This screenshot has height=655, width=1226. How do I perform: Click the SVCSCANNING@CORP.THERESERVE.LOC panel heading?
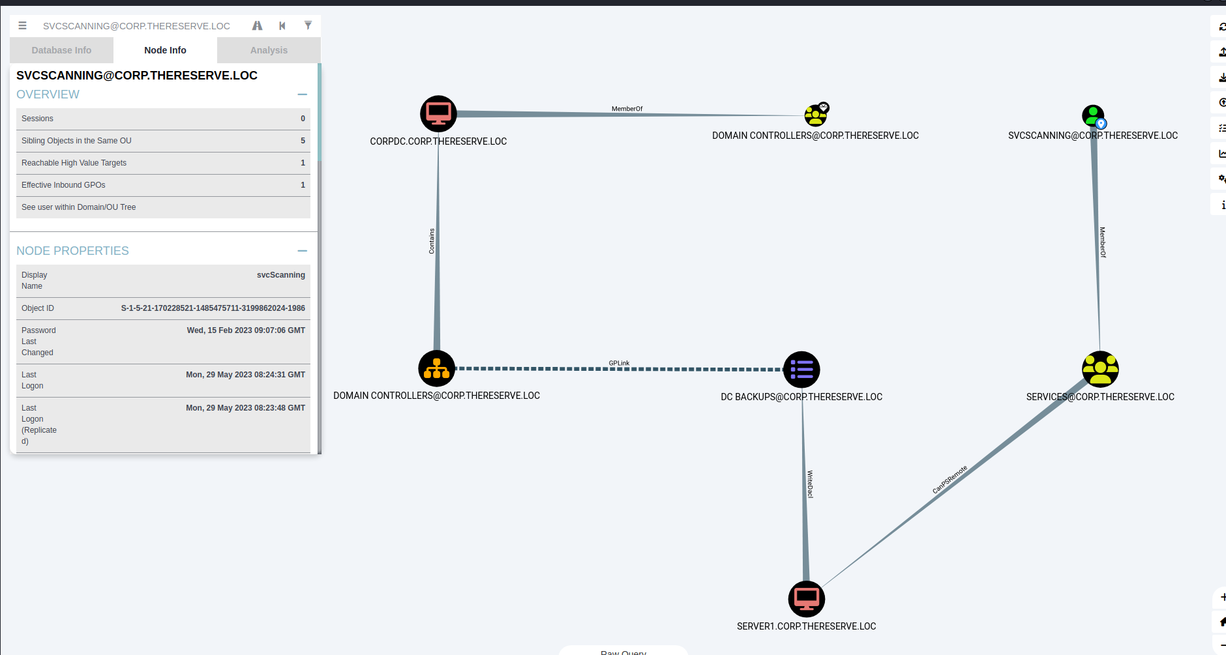[137, 76]
